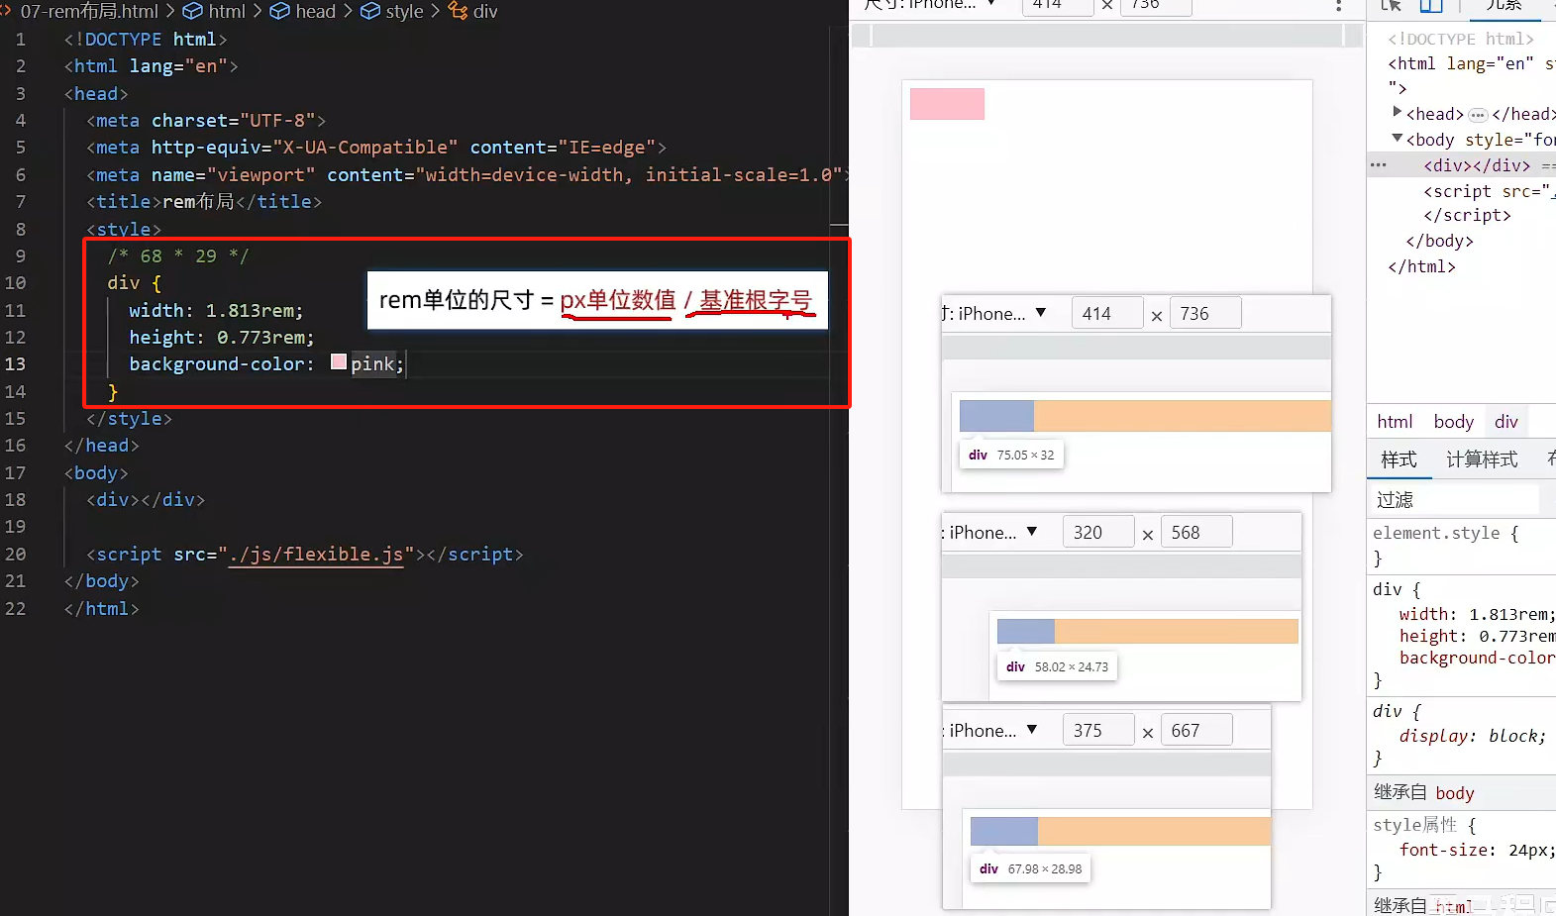1556x916 pixels.
Task: Click the background-color property in styles pane
Action: click(1477, 658)
